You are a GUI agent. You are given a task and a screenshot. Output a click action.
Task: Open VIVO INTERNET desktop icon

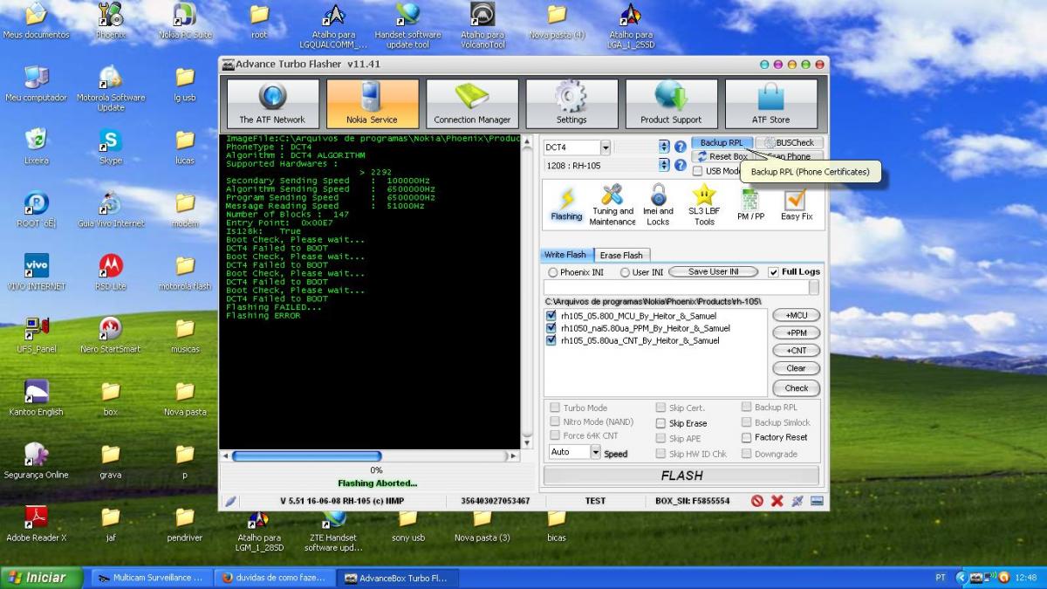[37, 271]
